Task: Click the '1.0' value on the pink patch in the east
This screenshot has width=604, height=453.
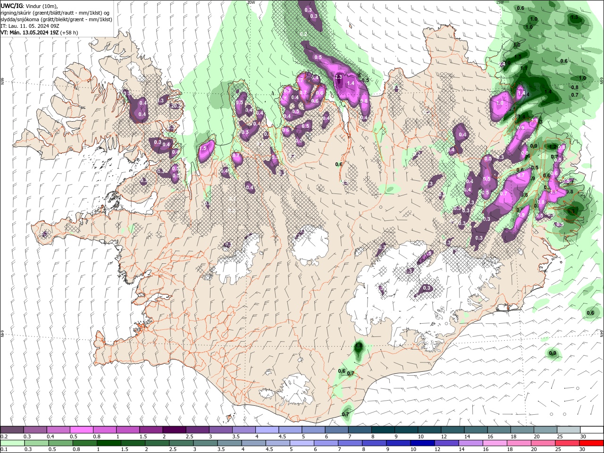Action: pos(499,103)
